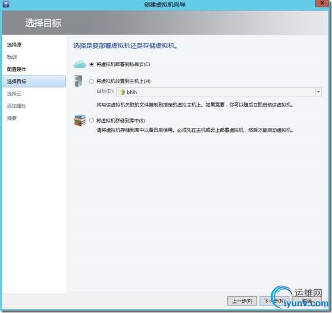This screenshot has width=332, height=313.
Task: Go to 标识 wizard step
Action: pyautogui.click(x=12, y=57)
